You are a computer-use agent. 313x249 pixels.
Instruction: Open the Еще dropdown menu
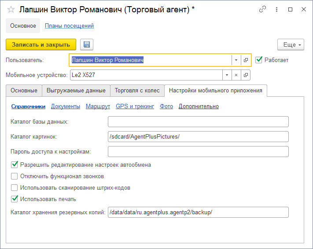(x=291, y=44)
